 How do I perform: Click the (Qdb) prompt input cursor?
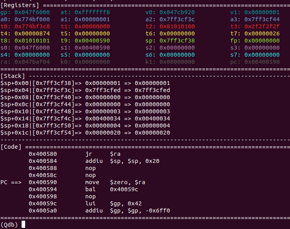click(23, 225)
